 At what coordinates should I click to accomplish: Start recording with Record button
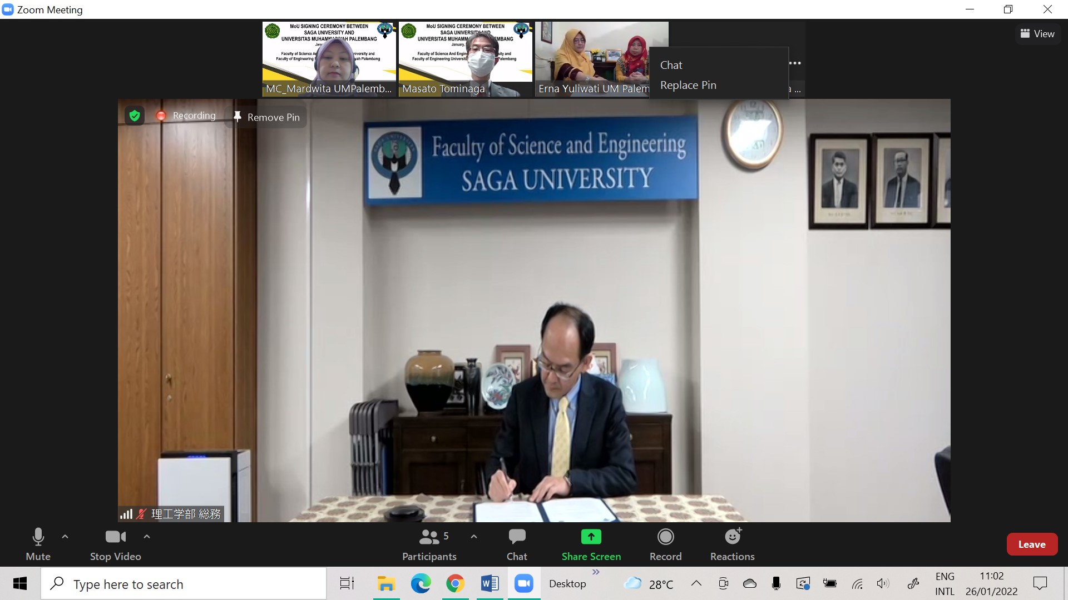pyautogui.click(x=665, y=544)
